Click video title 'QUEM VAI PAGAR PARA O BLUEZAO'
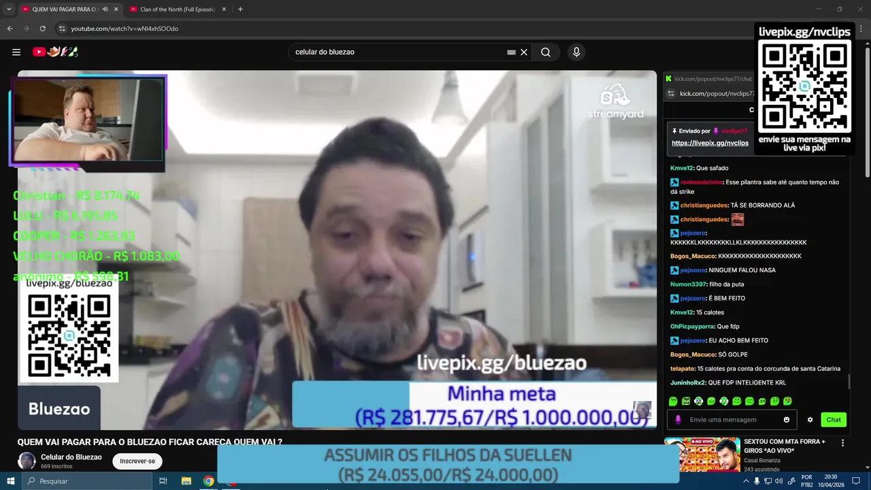 tap(150, 442)
